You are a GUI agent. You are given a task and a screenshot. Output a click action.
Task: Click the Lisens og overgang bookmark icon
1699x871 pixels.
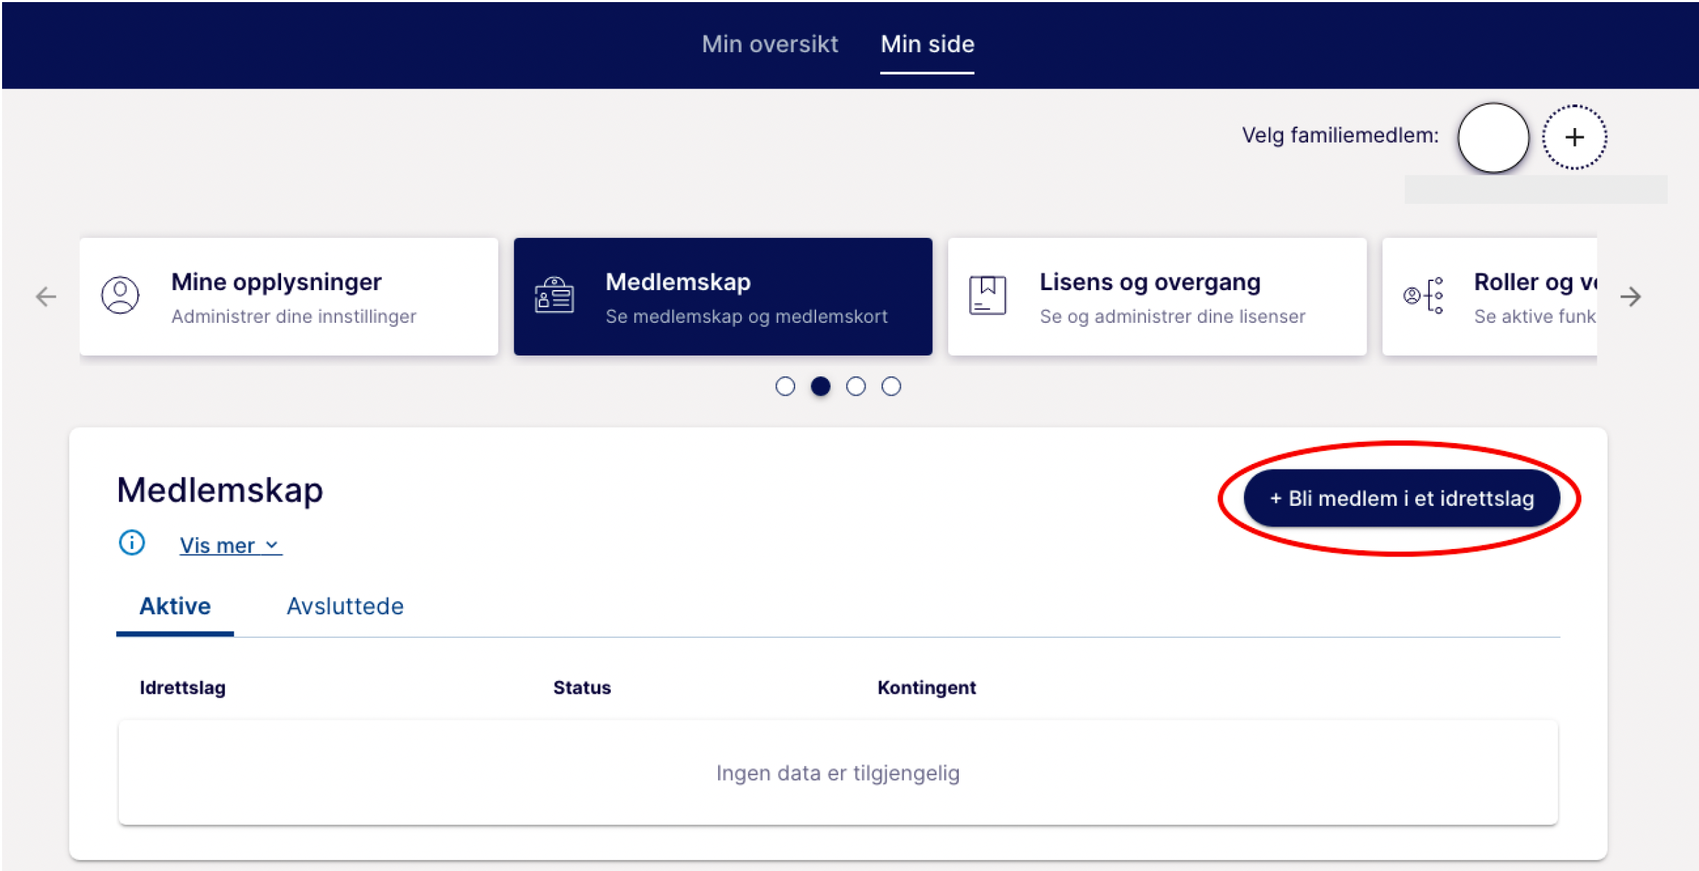[987, 296]
